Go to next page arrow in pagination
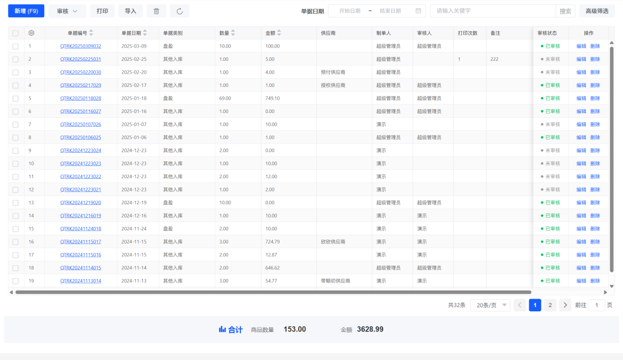Viewport: 623px width, 360px height. point(565,305)
